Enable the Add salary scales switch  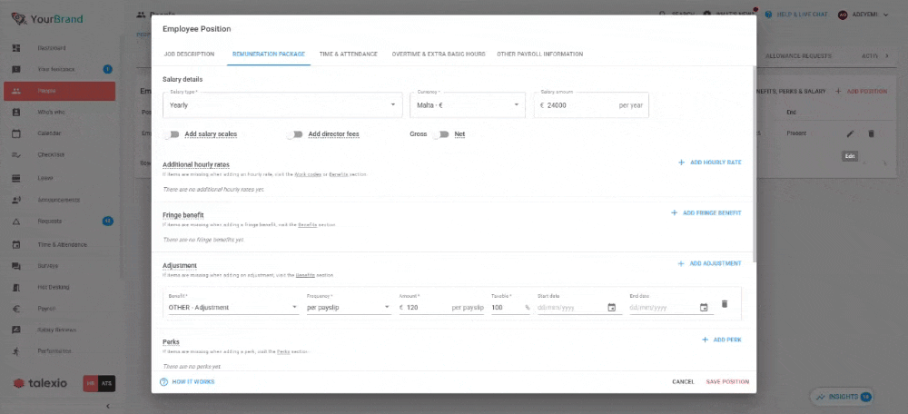click(x=172, y=134)
